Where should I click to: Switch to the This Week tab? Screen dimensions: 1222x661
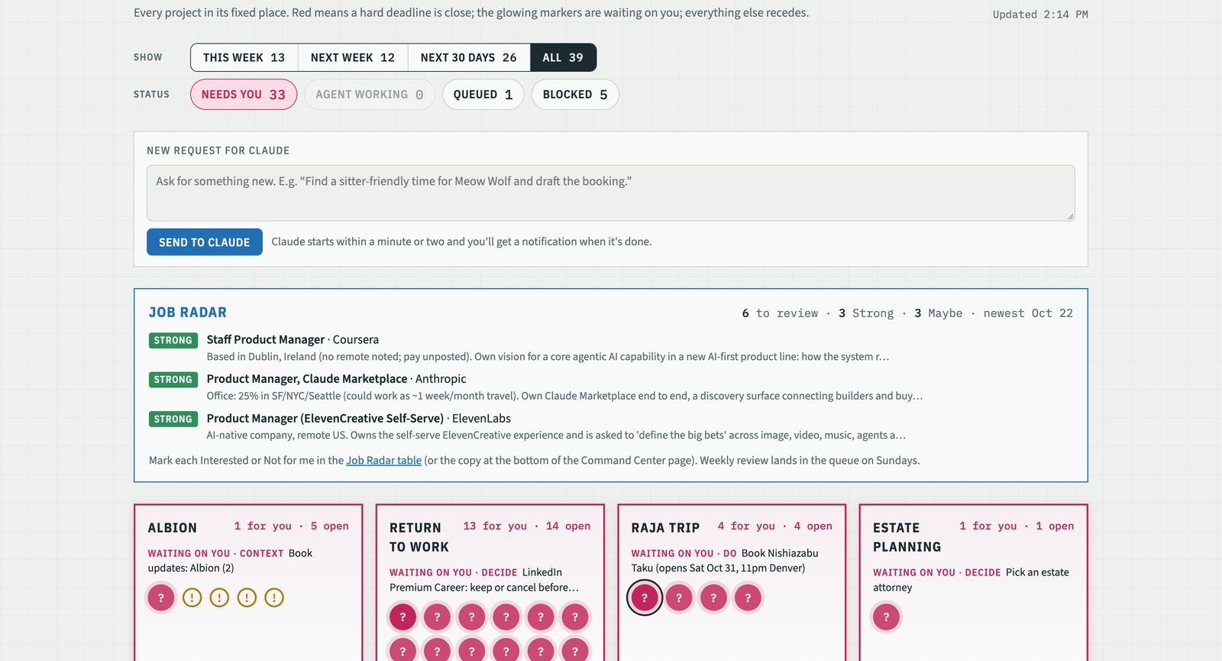point(244,57)
